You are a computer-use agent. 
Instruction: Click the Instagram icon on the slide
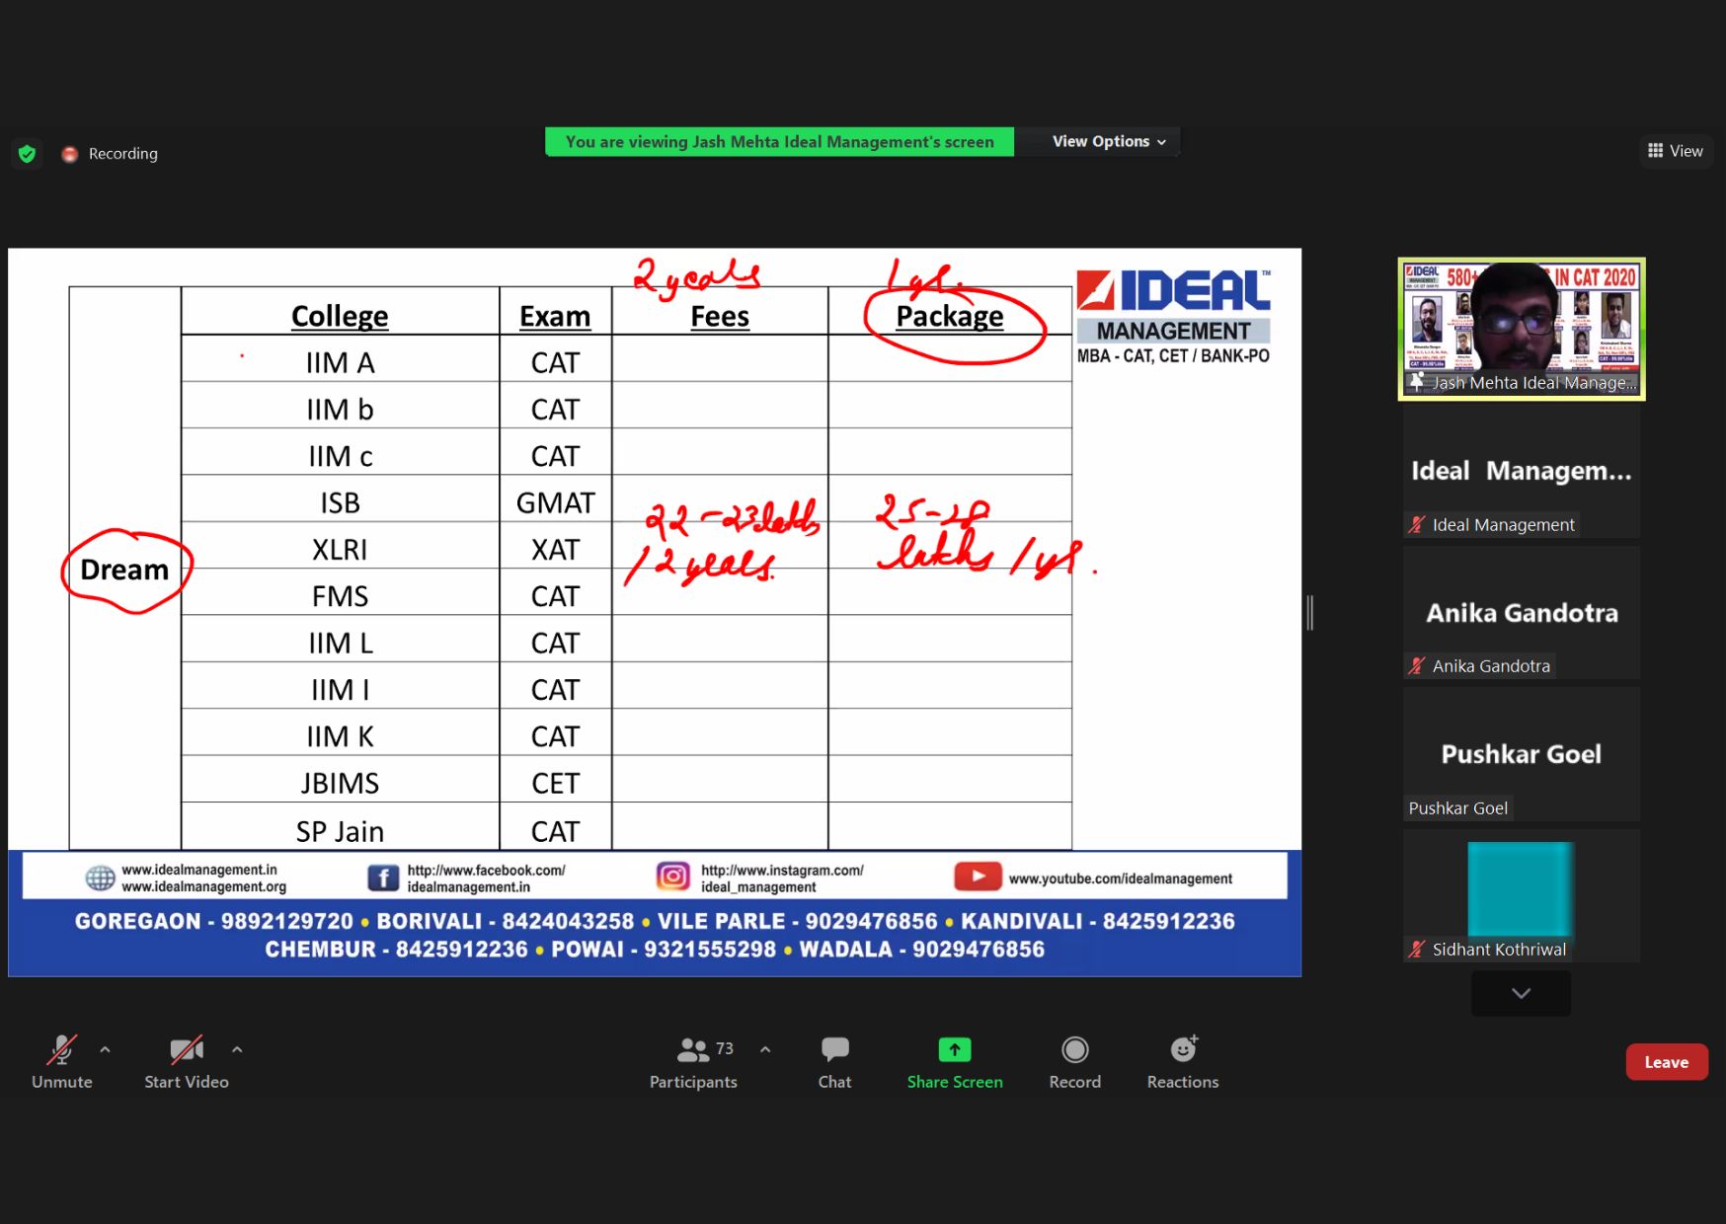coord(673,876)
